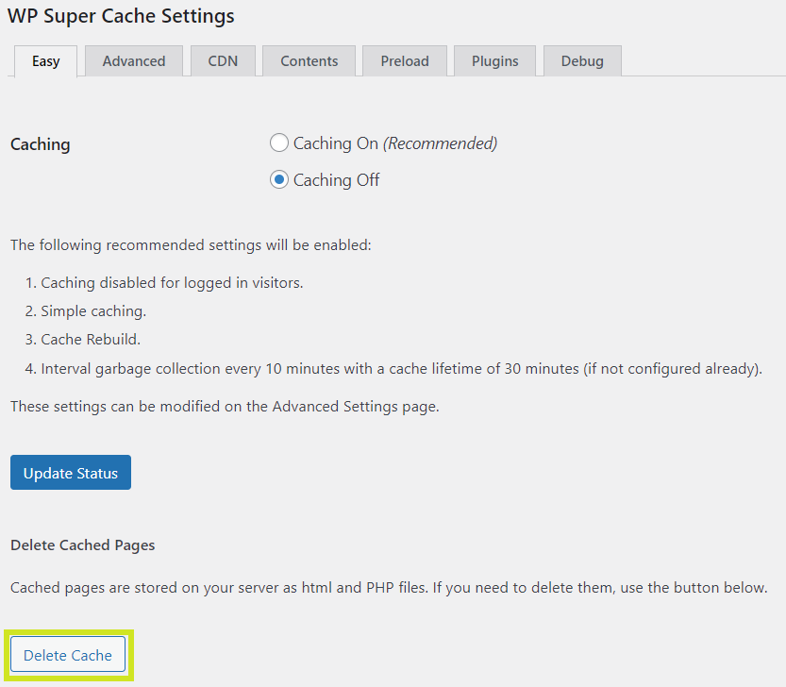786x687 pixels.
Task: Click the Delete Cached Pages heading
Action: 83,545
